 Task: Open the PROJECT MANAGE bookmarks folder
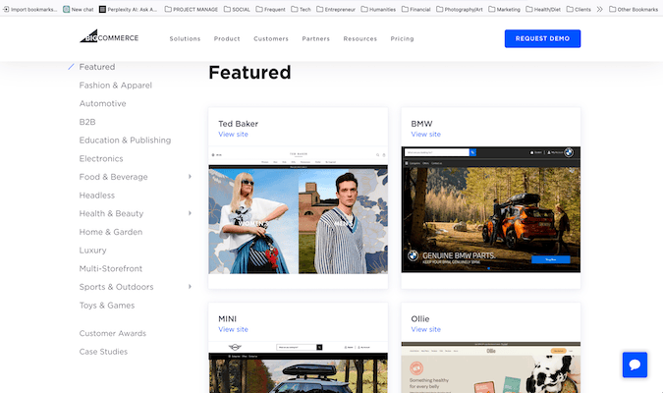click(192, 9)
